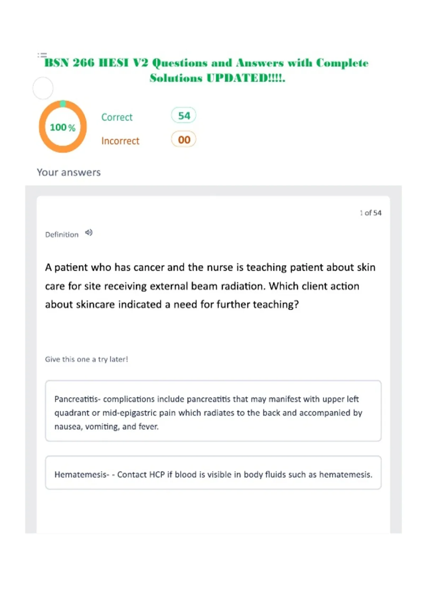Click the empty circular avatar icon
Image resolution: width=426 pixels, height=604 pixels.
(43, 88)
